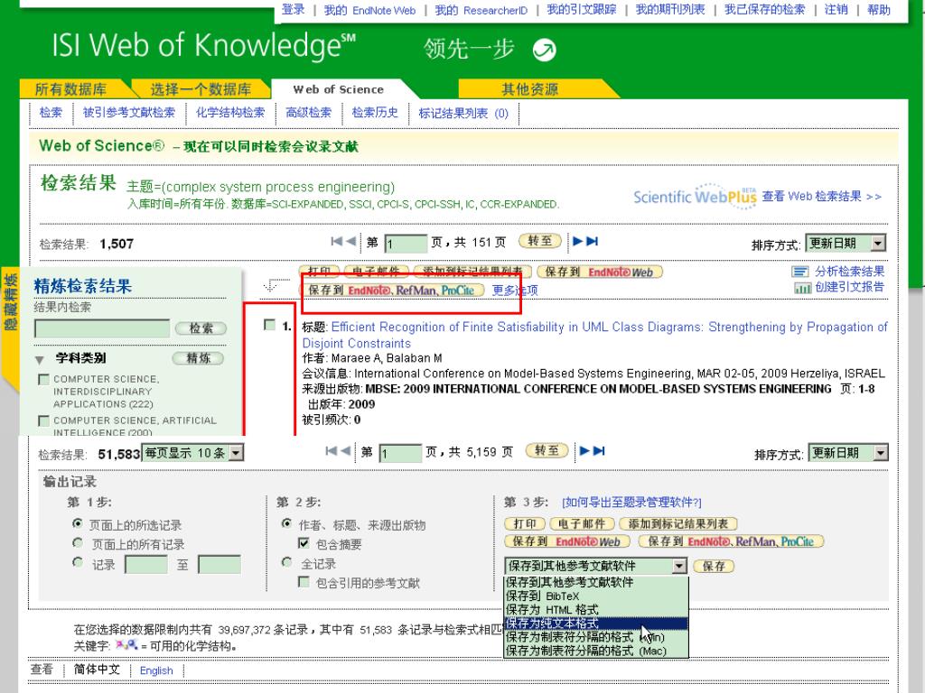The height and width of the screenshot is (693, 925).
Task: Switch to 选择一个数据库 tab
Action: 201,89
